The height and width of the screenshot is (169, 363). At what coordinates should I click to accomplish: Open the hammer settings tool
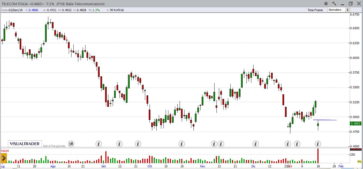click(334, 4)
